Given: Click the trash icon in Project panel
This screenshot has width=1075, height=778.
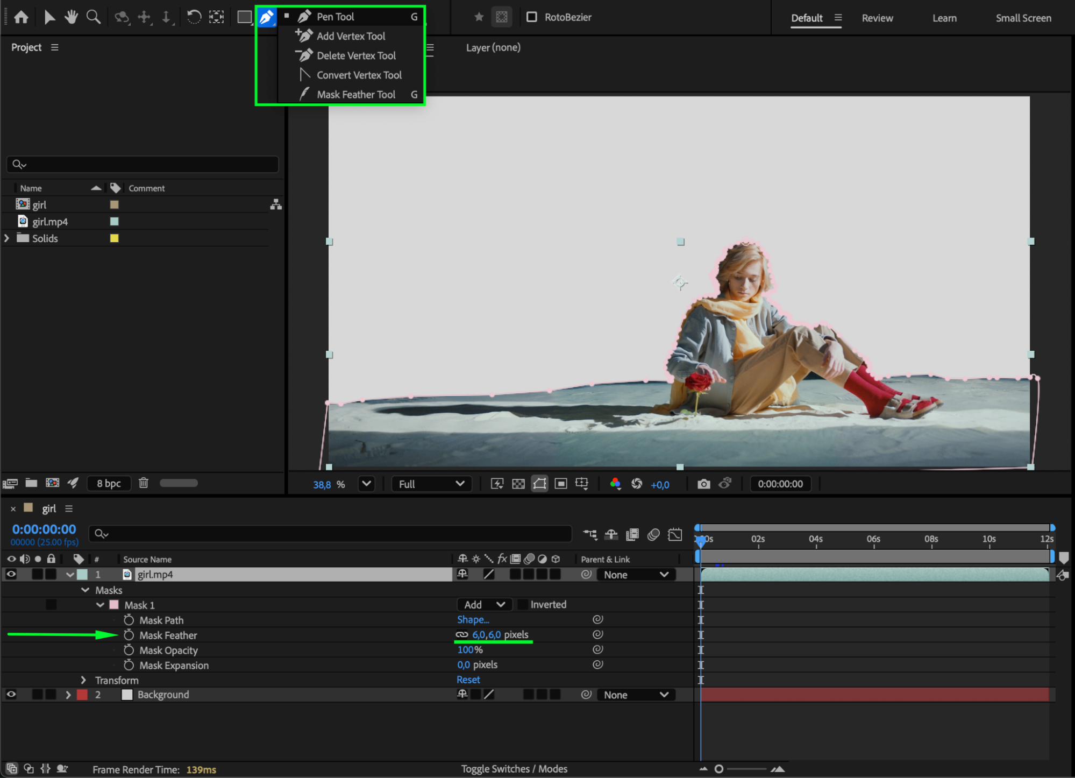Looking at the screenshot, I should (x=143, y=483).
